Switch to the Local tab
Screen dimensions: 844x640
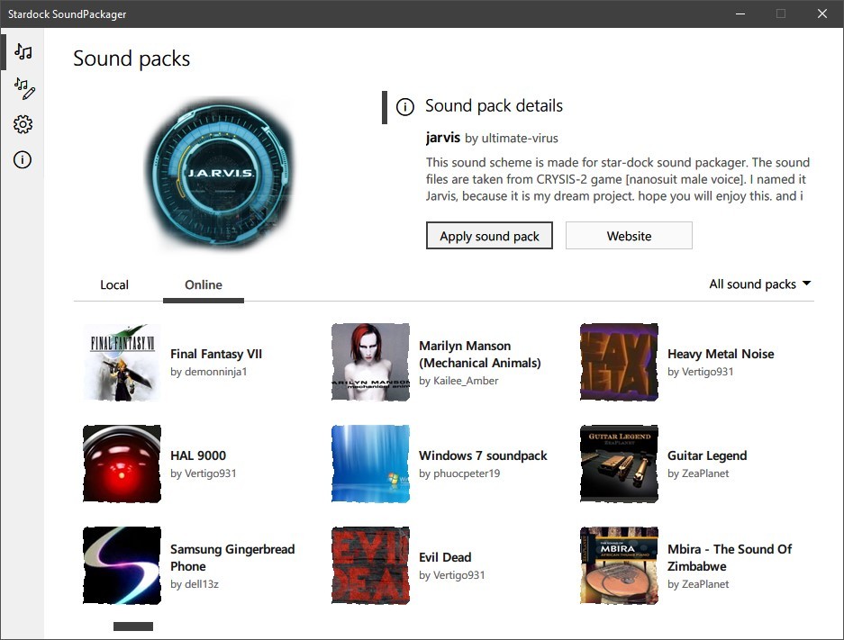[x=113, y=284]
